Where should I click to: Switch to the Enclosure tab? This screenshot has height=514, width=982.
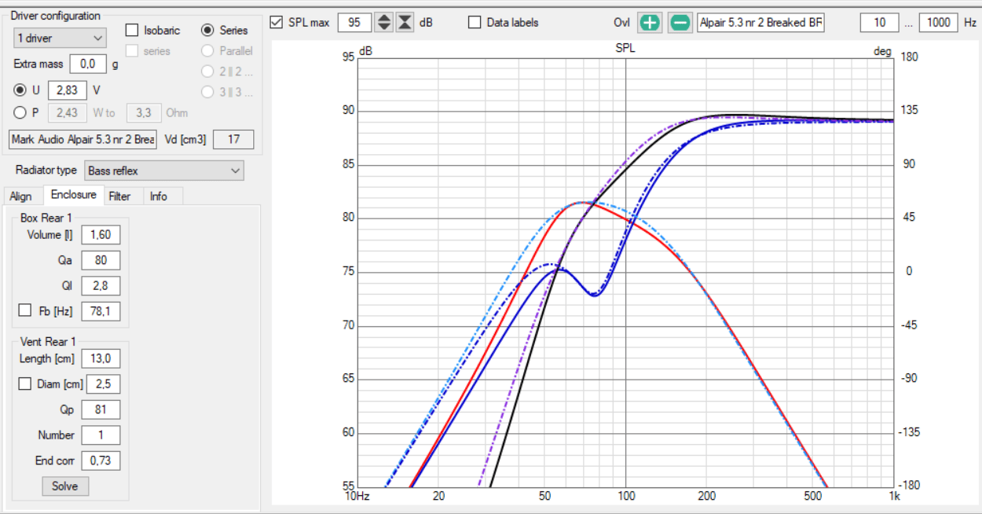(73, 195)
